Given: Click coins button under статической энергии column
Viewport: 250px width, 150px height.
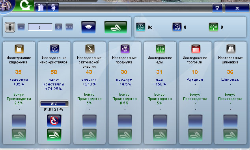Looking at the screenshot, I should (90, 135).
